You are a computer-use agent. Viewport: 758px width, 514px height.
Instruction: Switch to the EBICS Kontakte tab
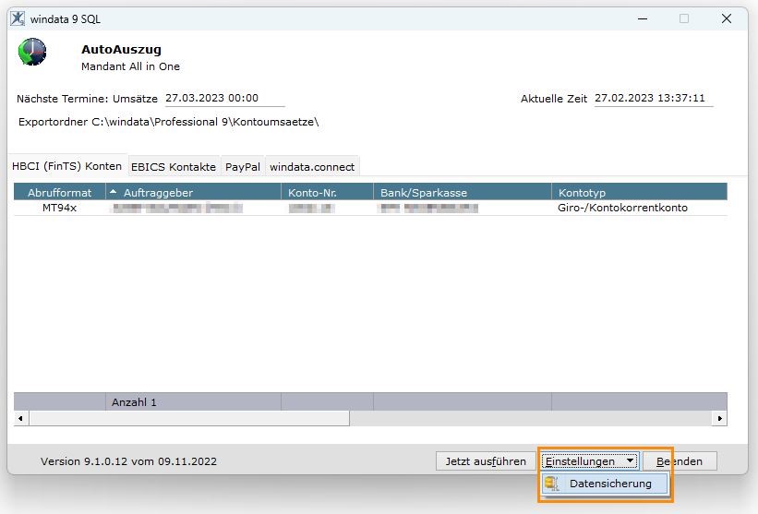(x=173, y=167)
